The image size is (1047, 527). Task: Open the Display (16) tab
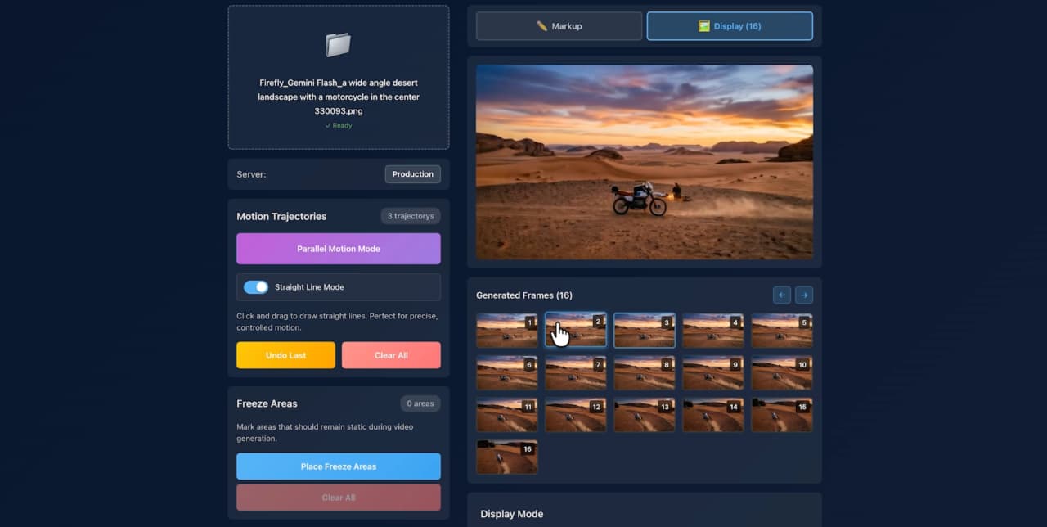(729, 25)
